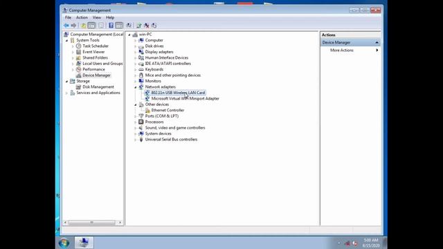Click the left pane horizontal scrollbar thumb
This screenshot has height=249, width=443.
pos(91,223)
